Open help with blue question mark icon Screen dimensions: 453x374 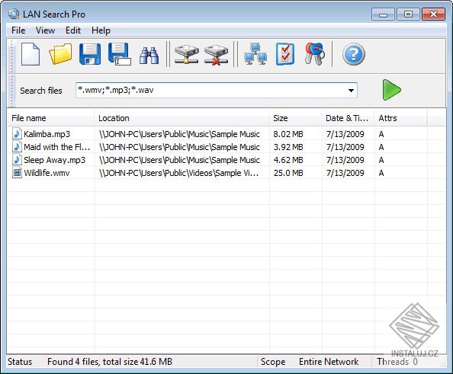354,54
